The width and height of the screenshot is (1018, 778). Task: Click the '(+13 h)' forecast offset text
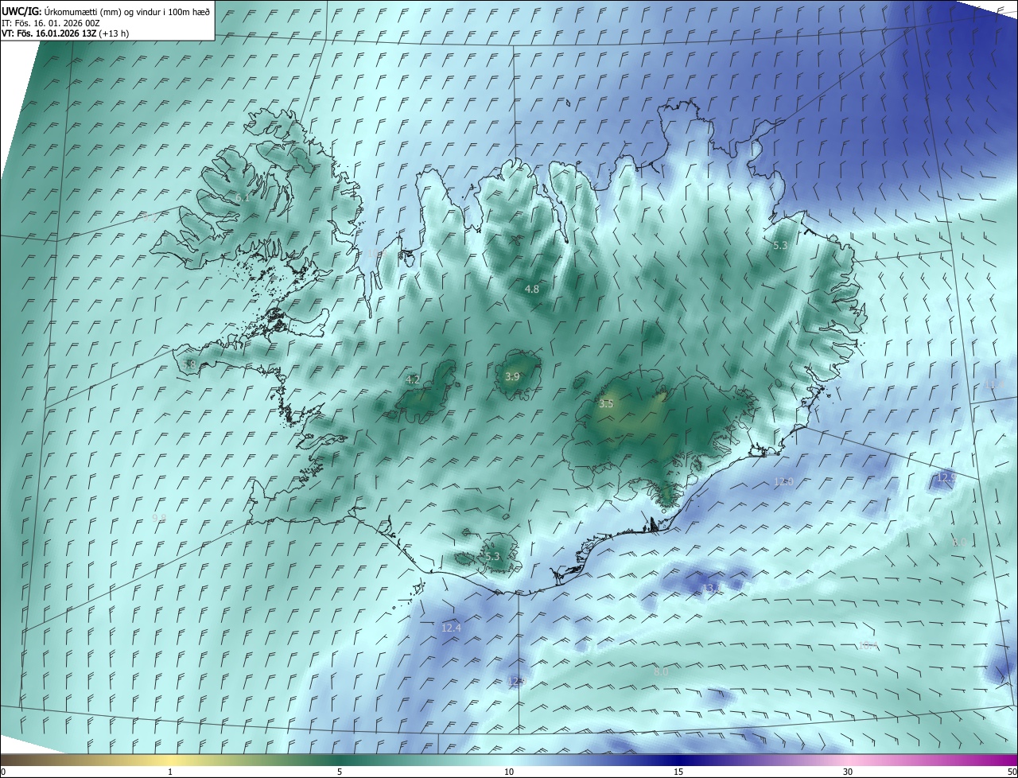[115, 33]
